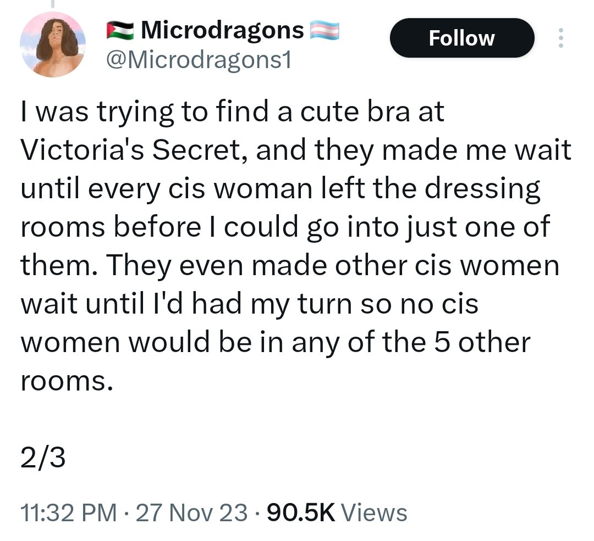Click the Views label in footer

375,513
